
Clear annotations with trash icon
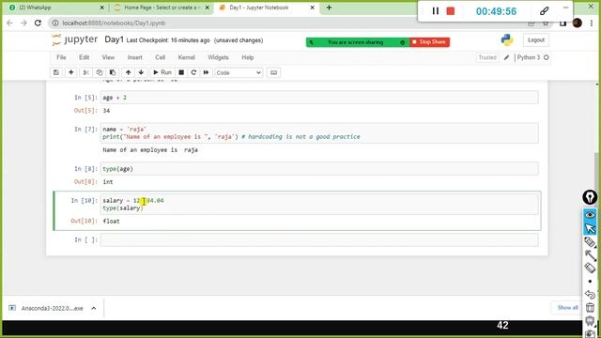click(x=590, y=307)
